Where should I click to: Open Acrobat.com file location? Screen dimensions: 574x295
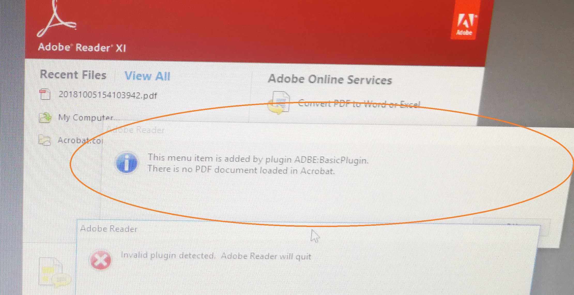pos(80,140)
